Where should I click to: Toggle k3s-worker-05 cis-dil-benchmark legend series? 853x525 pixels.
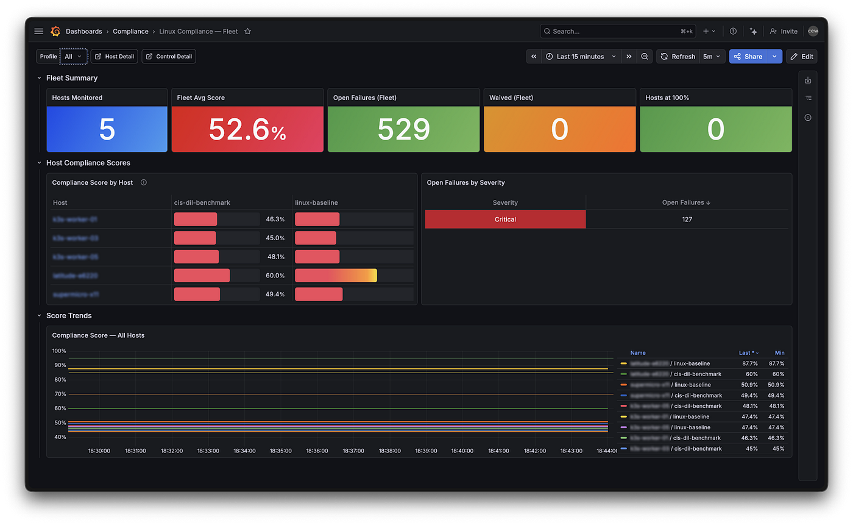coord(670,406)
